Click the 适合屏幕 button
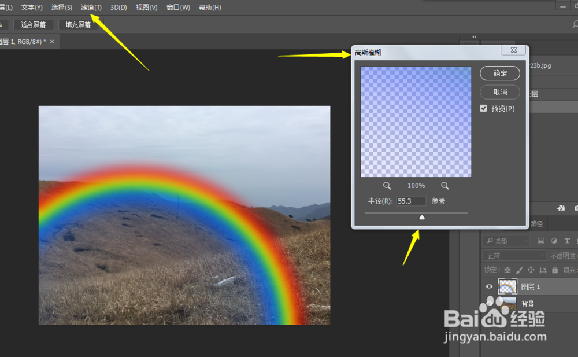The width and height of the screenshot is (578, 357). point(34,25)
